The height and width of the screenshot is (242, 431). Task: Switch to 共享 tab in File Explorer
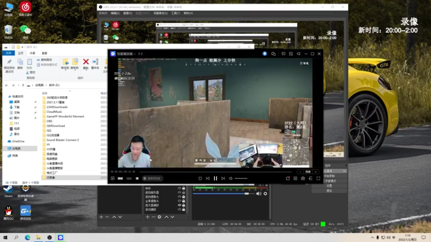(32, 53)
